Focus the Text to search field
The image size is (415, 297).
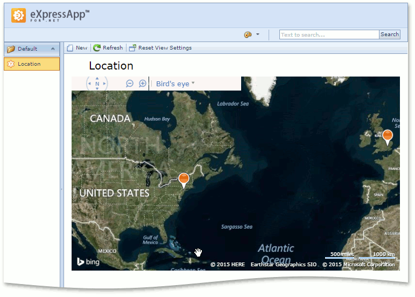pyautogui.click(x=329, y=34)
